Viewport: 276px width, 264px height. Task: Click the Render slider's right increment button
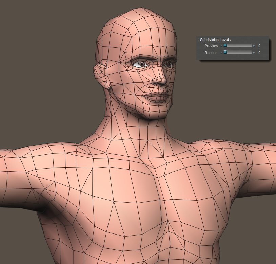pos(254,52)
